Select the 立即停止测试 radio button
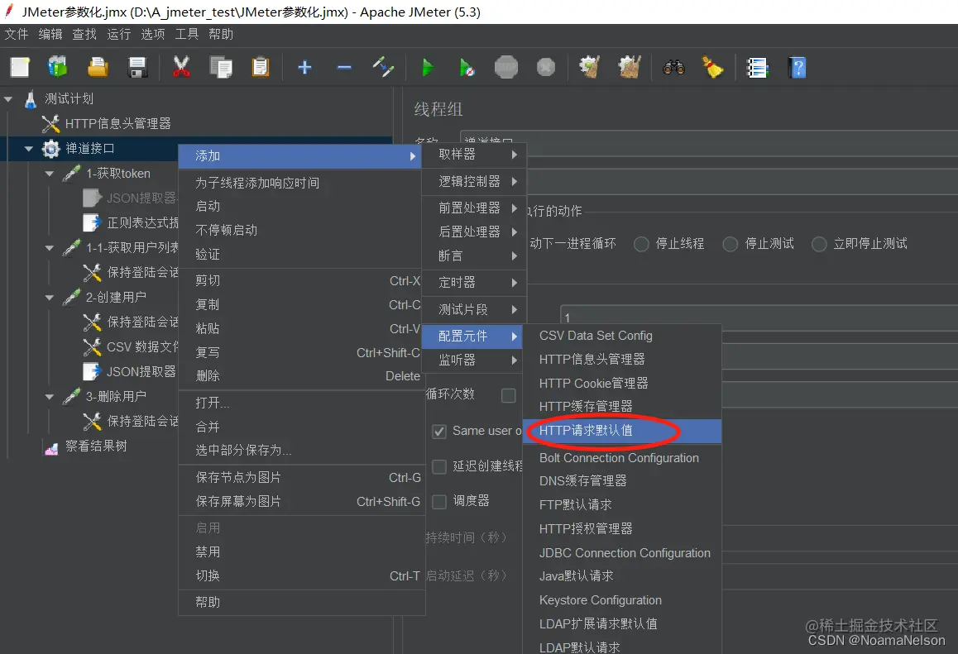Image resolution: width=958 pixels, height=654 pixels. pos(819,244)
